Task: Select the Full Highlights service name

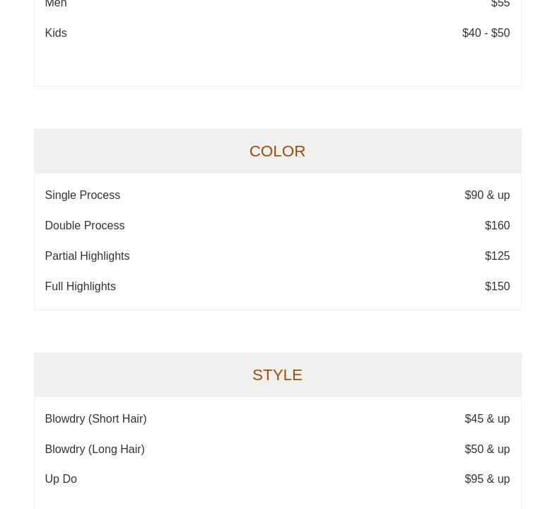Action: 81,287
